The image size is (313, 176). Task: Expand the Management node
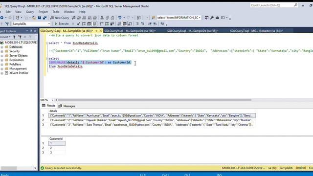(x=2, y=69)
